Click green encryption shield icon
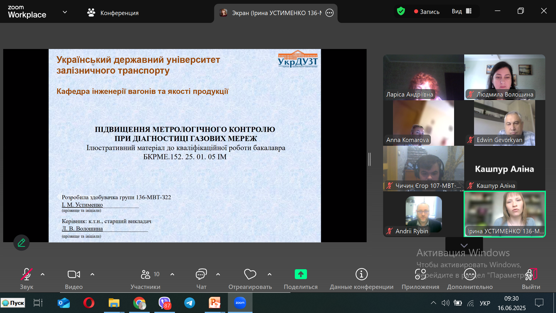This screenshot has width=556, height=313. [401, 12]
